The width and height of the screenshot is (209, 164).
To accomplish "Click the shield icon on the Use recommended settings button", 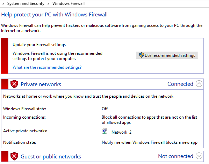I will click(142, 55).
